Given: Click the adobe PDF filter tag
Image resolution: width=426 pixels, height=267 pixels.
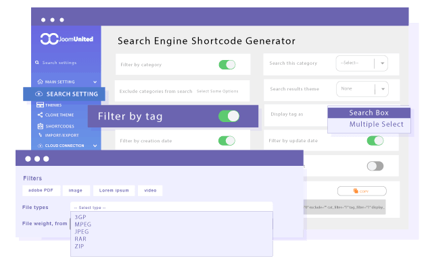Looking at the screenshot, I should point(41,190).
